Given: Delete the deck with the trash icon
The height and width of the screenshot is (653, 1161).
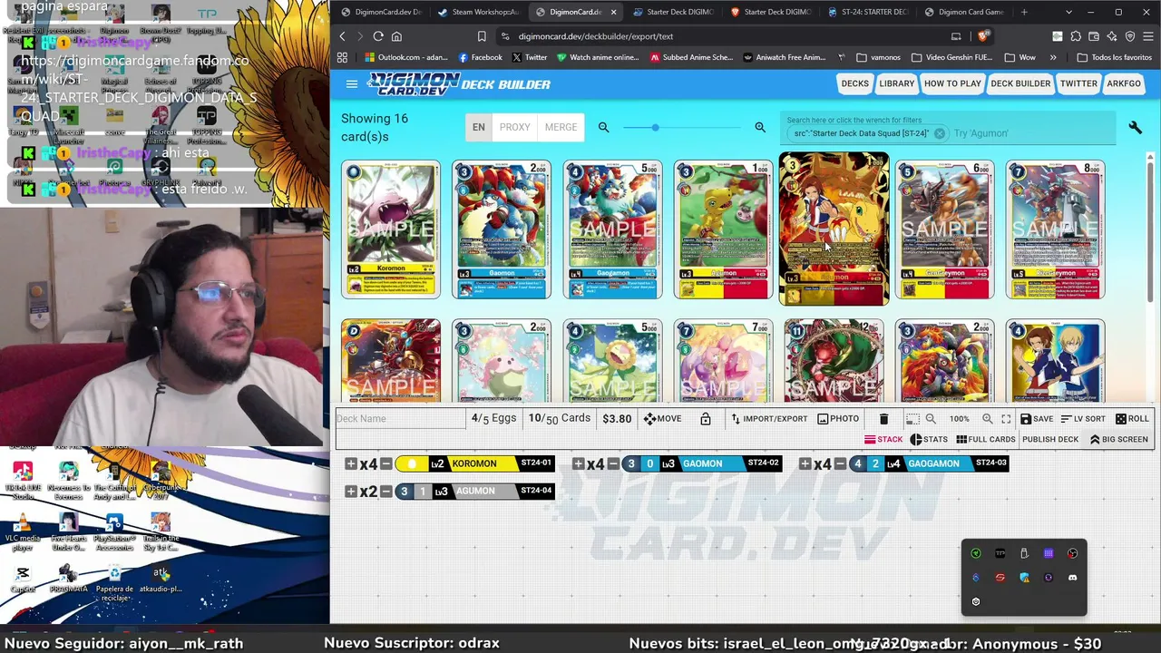Looking at the screenshot, I should point(883,419).
